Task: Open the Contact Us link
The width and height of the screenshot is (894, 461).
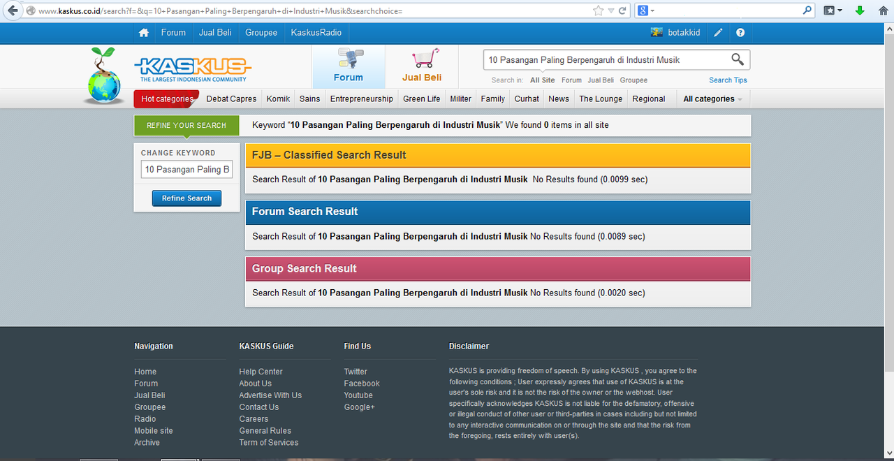Action: coord(258,407)
